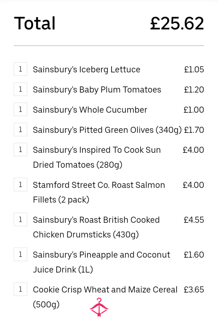Open Inspired To Cook Sun Dried Tomatoes
The image size is (218, 327).
pyautogui.click(x=97, y=158)
